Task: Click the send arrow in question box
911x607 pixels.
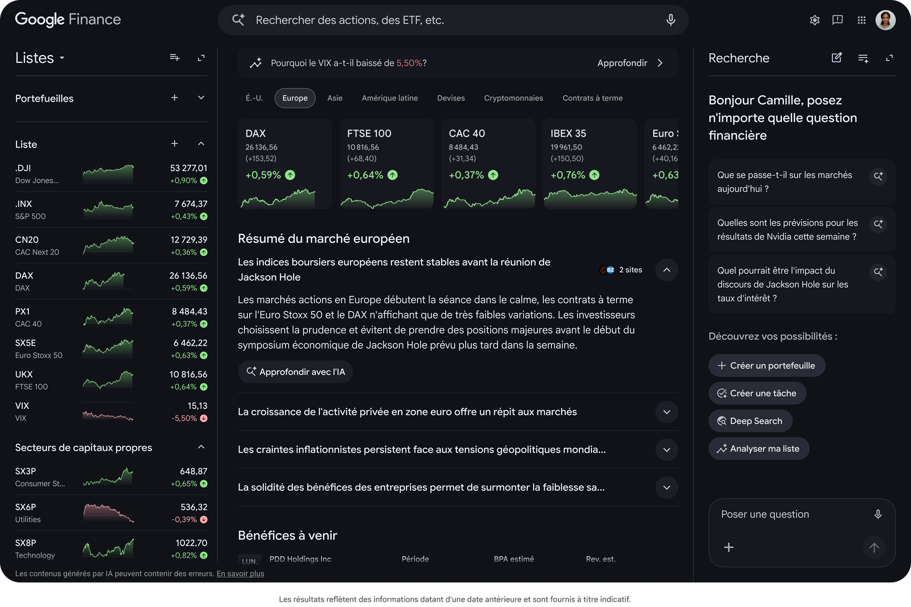Action: [x=874, y=547]
